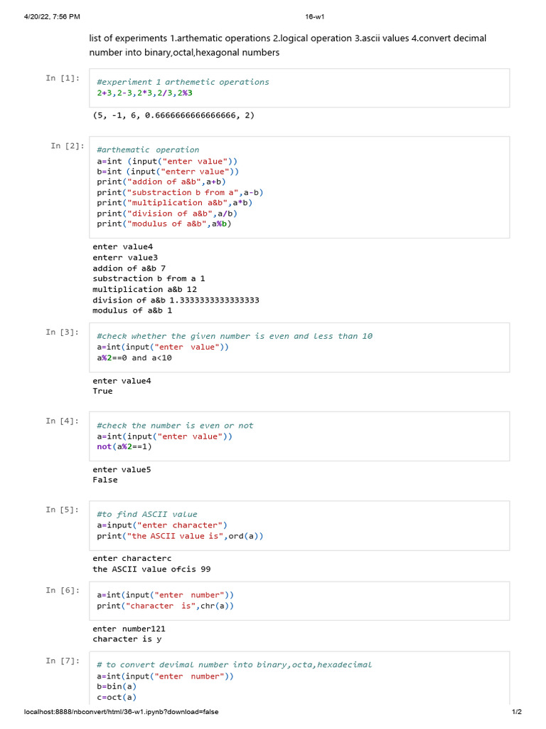The width and height of the screenshot is (546, 729).
Task: Click the 'print("addion of a&b",a+b)' line
Action: pyautogui.click(x=161, y=182)
